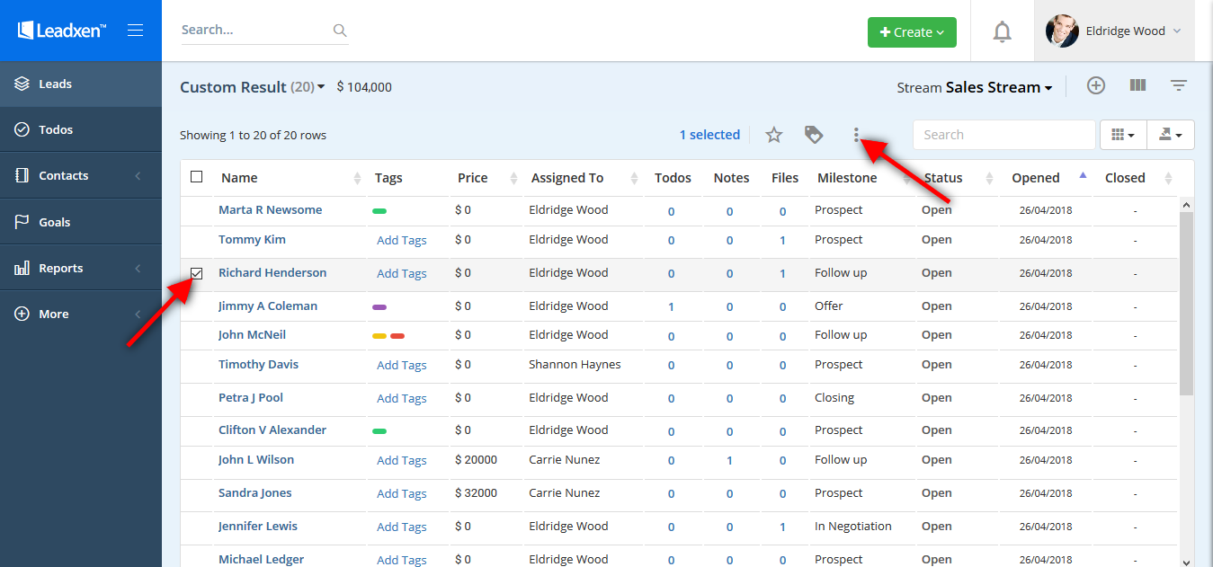
Task: Click purple tag of Jimmy A Coleman
Action: point(379,307)
